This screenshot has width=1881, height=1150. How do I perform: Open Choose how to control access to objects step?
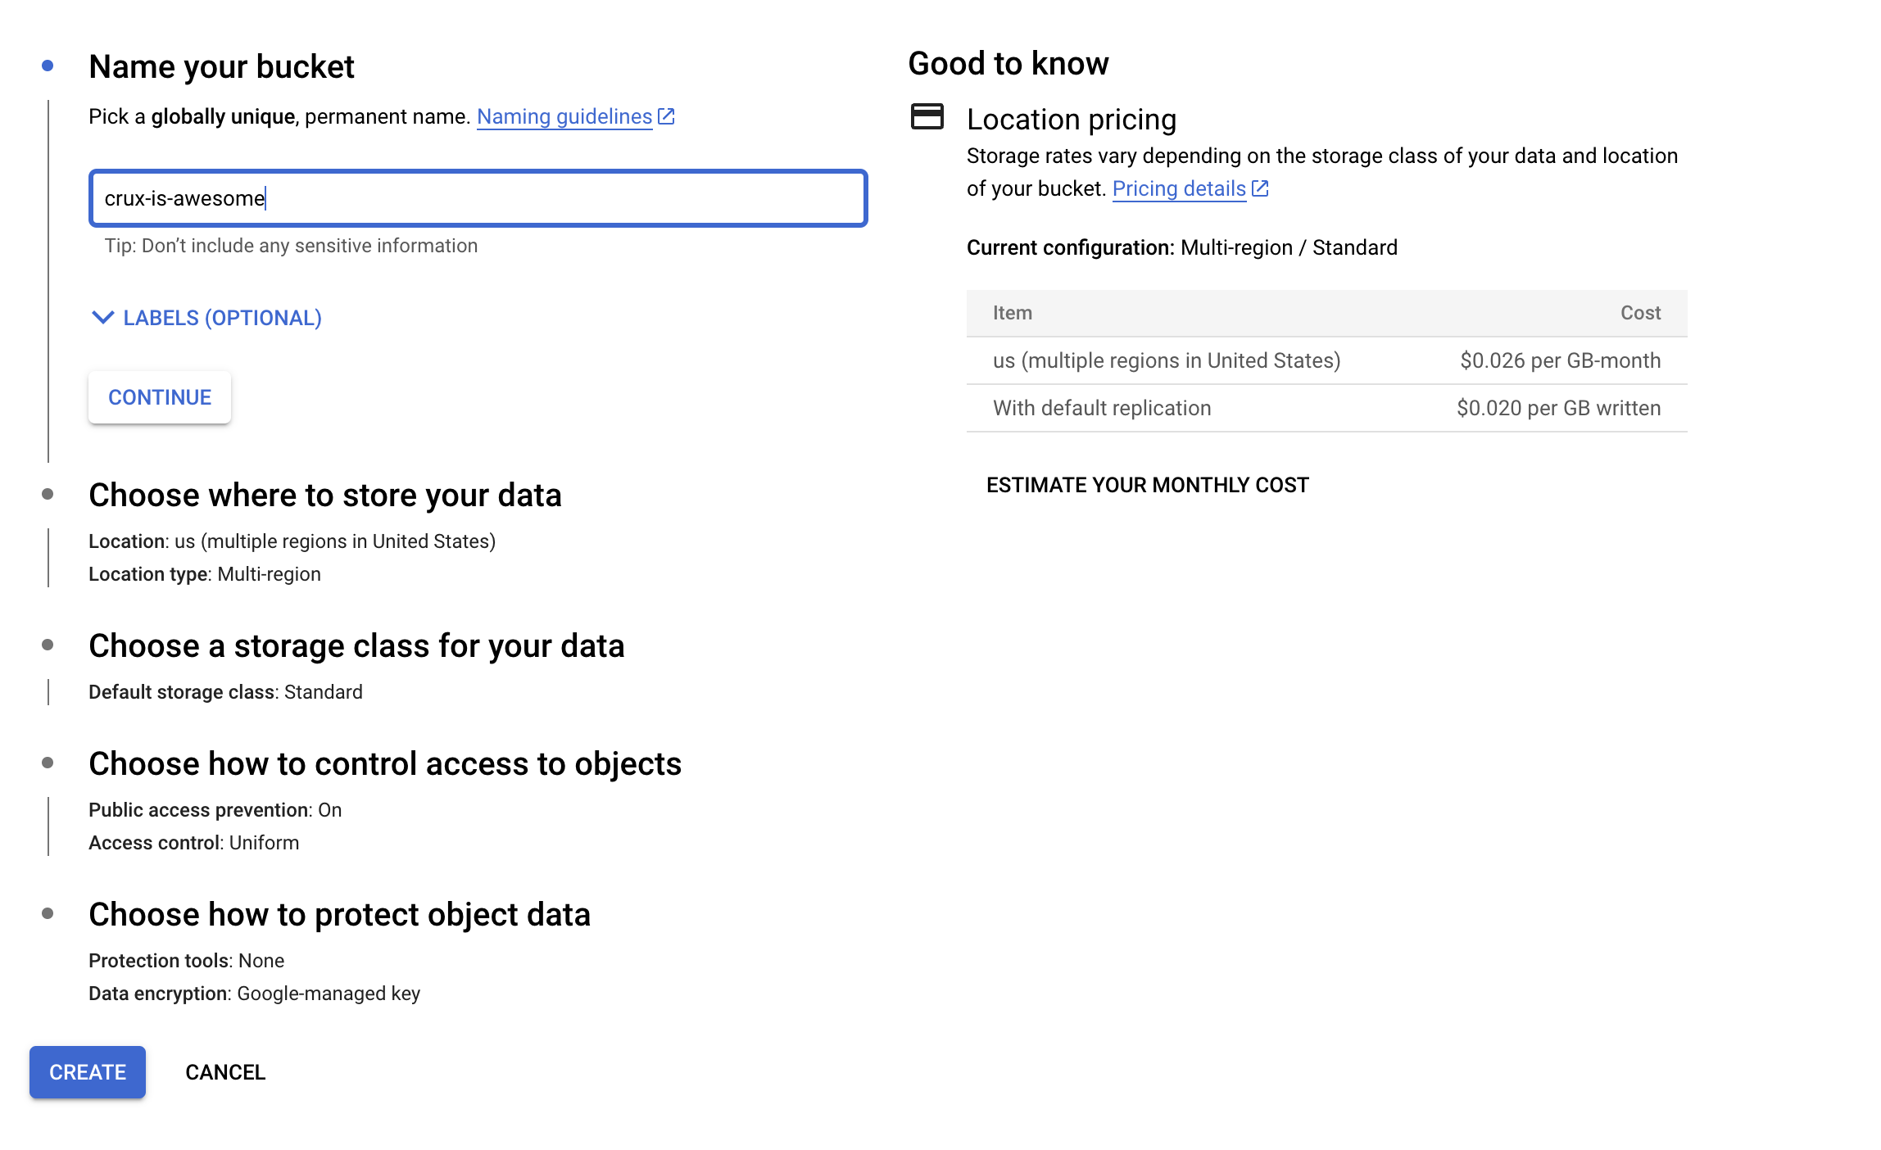tap(385, 764)
